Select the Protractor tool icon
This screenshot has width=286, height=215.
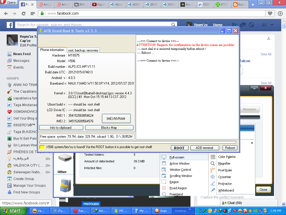click(x=213, y=184)
